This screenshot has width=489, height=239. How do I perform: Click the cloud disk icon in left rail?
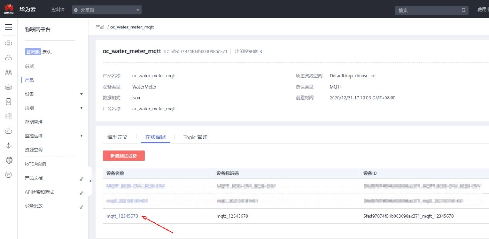point(8,87)
